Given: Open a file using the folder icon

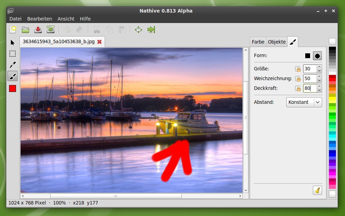Looking at the screenshot, I should point(25,30).
